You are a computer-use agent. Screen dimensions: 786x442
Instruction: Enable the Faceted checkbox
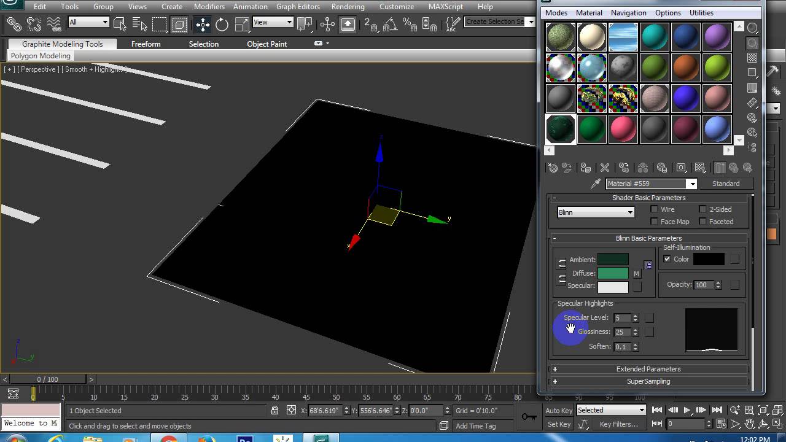click(703, 222)
